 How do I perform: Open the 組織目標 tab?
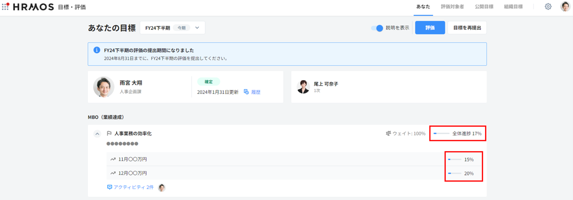pos(513,7)
